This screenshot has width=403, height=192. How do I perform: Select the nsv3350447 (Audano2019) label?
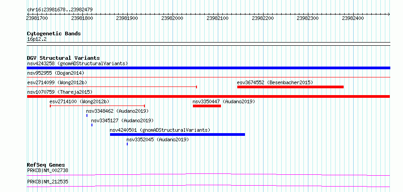pos(224,101)
